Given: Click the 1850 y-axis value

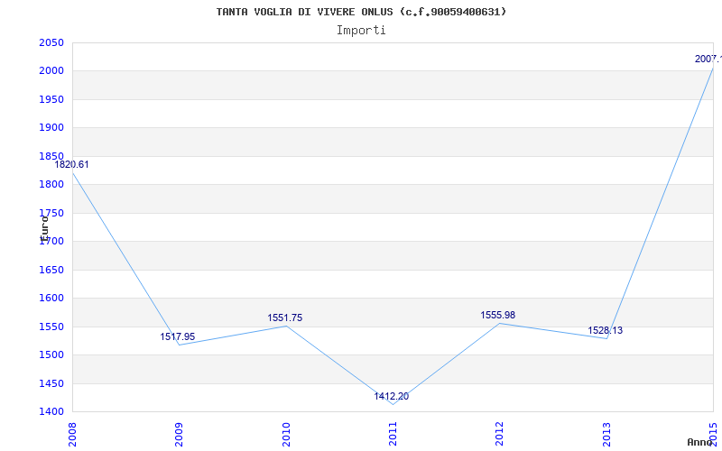Looking at the screenshot, I should click(x=51, y=156).
